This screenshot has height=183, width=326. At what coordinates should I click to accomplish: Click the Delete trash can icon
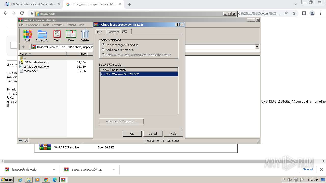85,36
